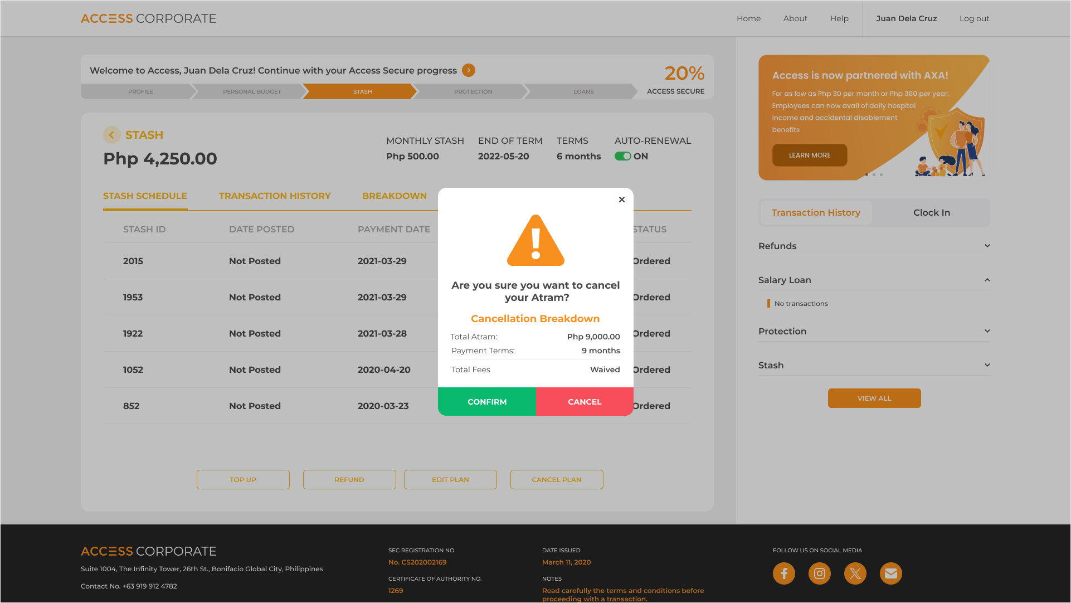The width and height of the screenshot is (1071, 603).
Task: Click the Protection step in progress bar
Action: pos(473,91)
